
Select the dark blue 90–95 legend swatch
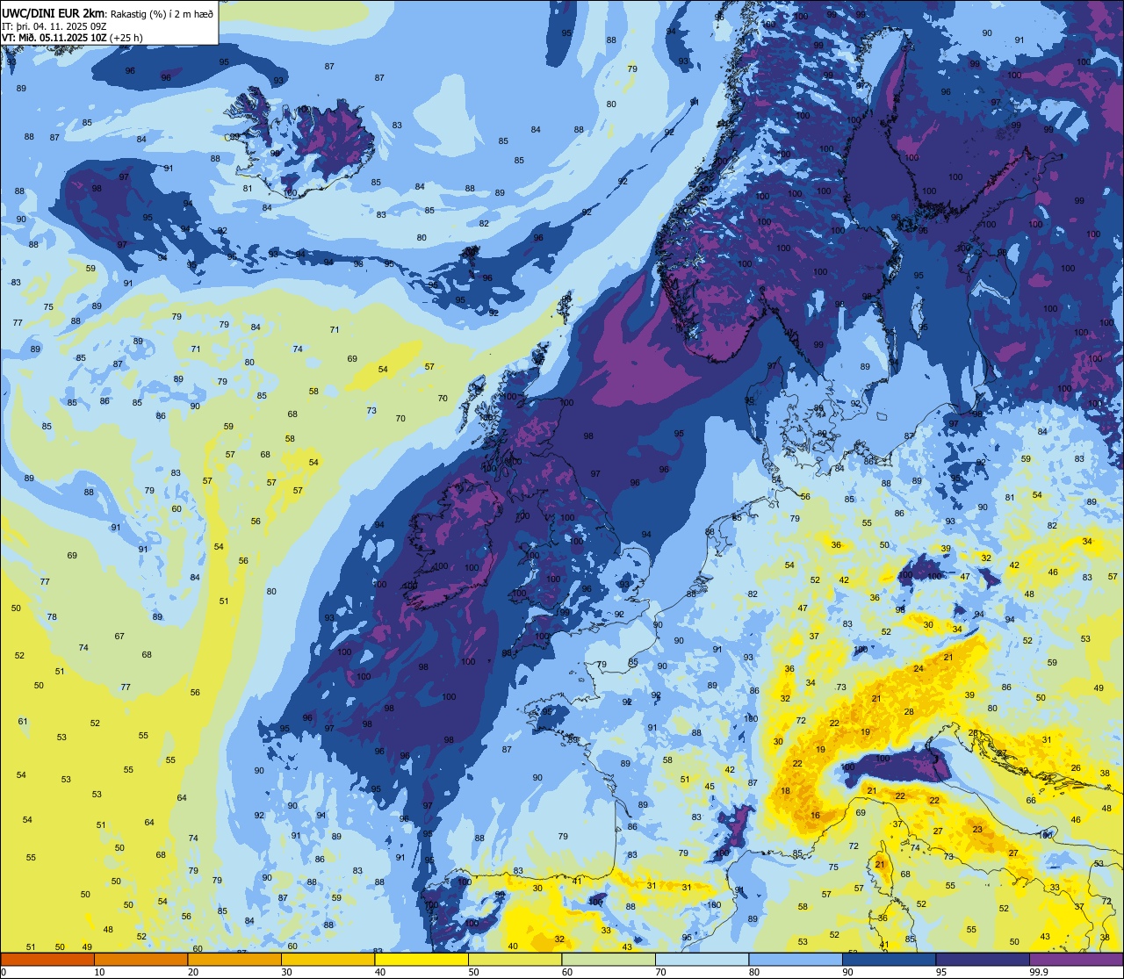889,959
